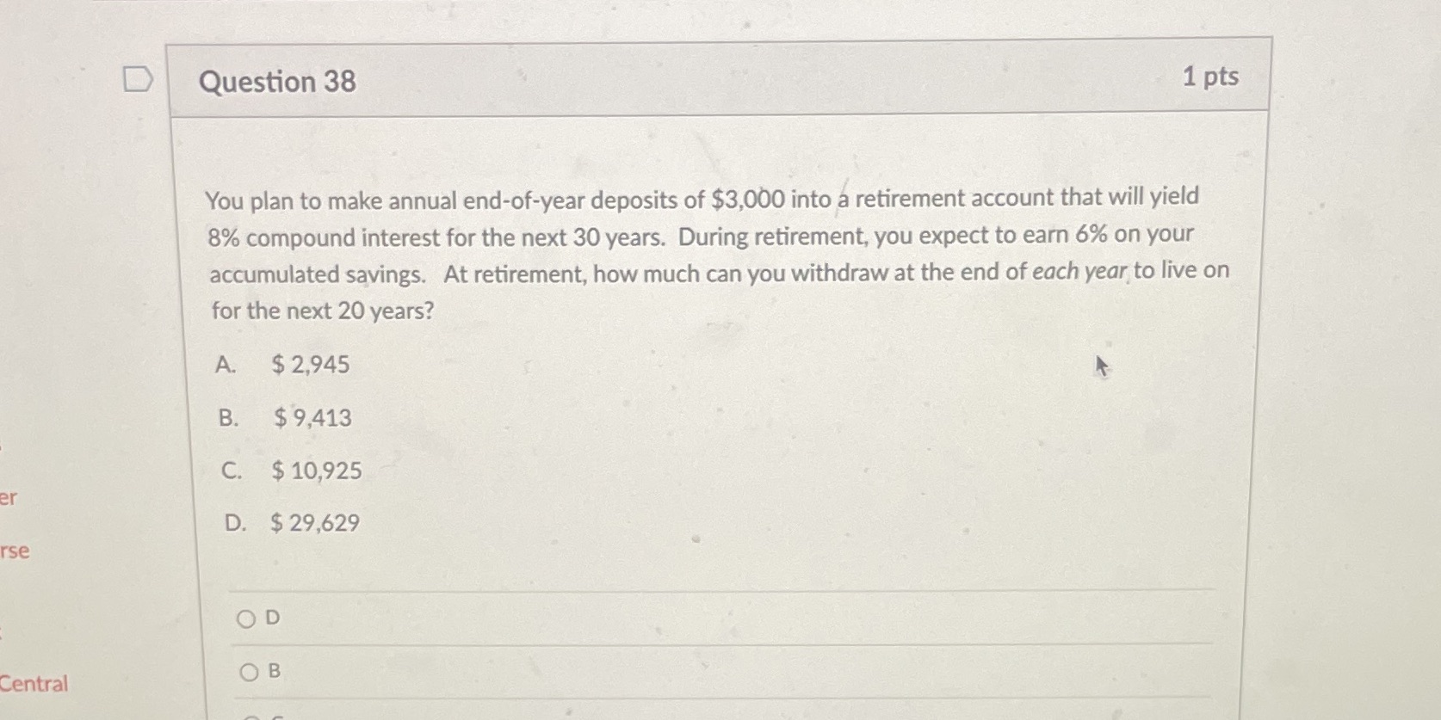This screenshot has height=720, width=1441.
Task: Click the 'B' label next to its radio button
Action: [x=272, y=670]
